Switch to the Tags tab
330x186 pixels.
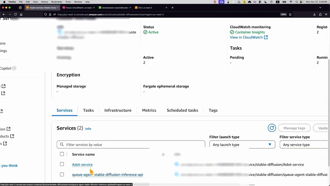[x=213, y=110]
